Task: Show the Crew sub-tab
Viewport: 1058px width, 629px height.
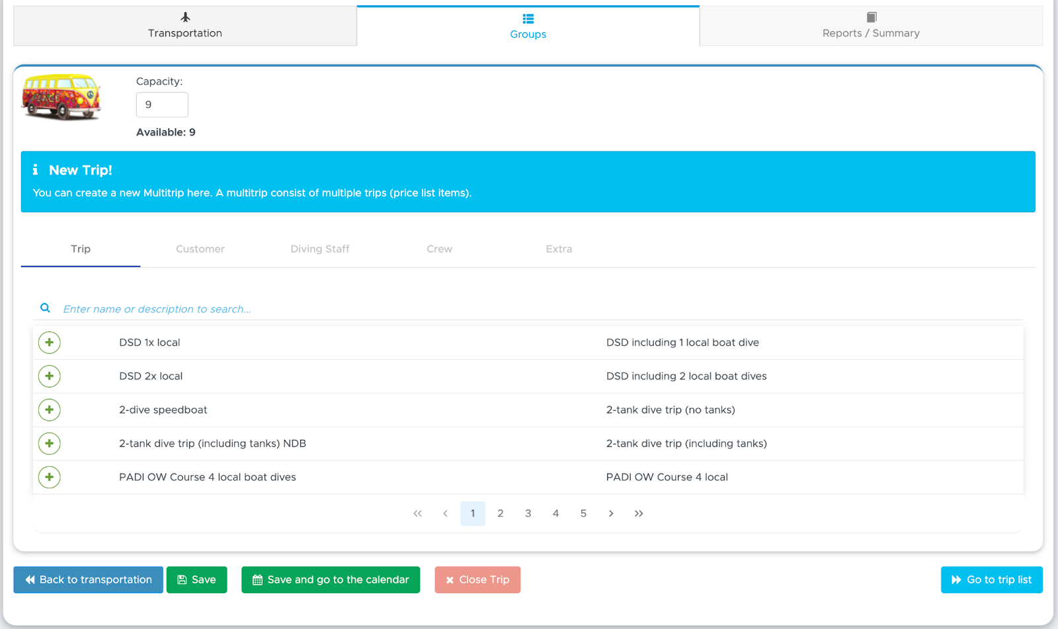Action: 440,249
